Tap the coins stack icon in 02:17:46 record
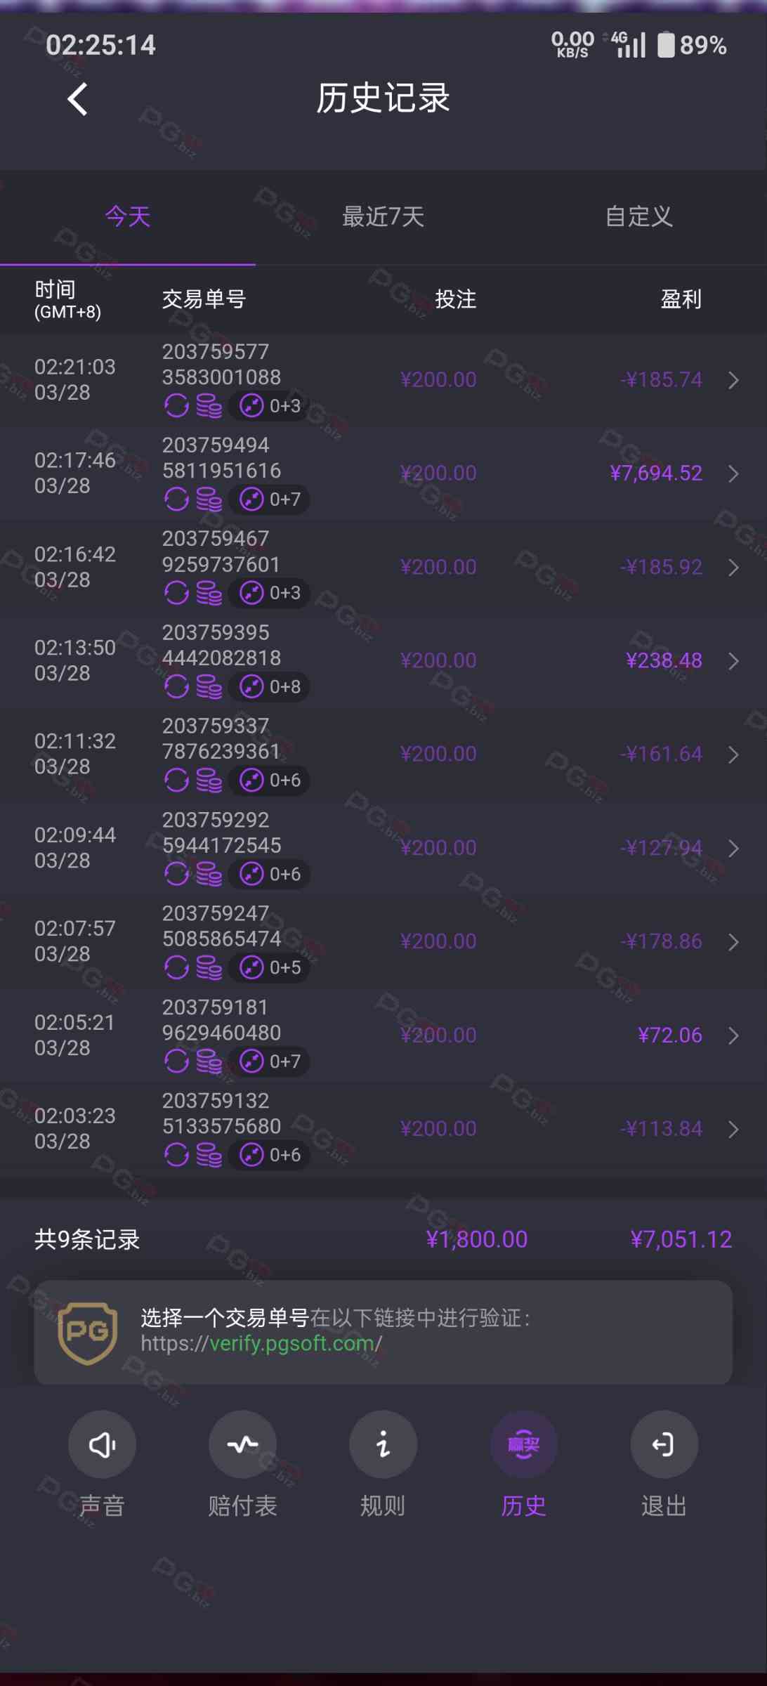This screenshot has width=767, height=1686. tap(209, 499)
